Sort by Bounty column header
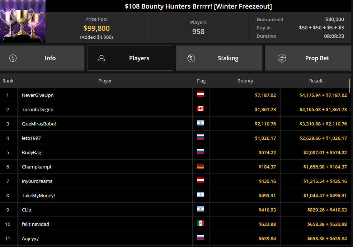 [x=245, y=81]
